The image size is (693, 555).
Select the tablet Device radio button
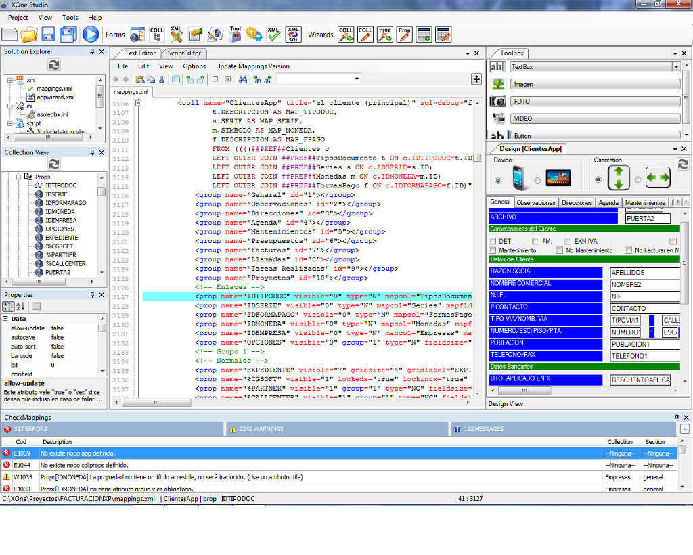(x=537, y=180)
